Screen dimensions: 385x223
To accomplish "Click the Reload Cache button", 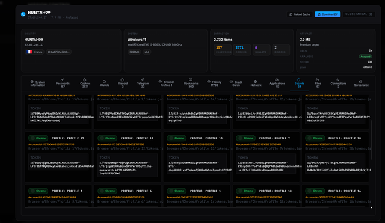I will pos(300,14).
